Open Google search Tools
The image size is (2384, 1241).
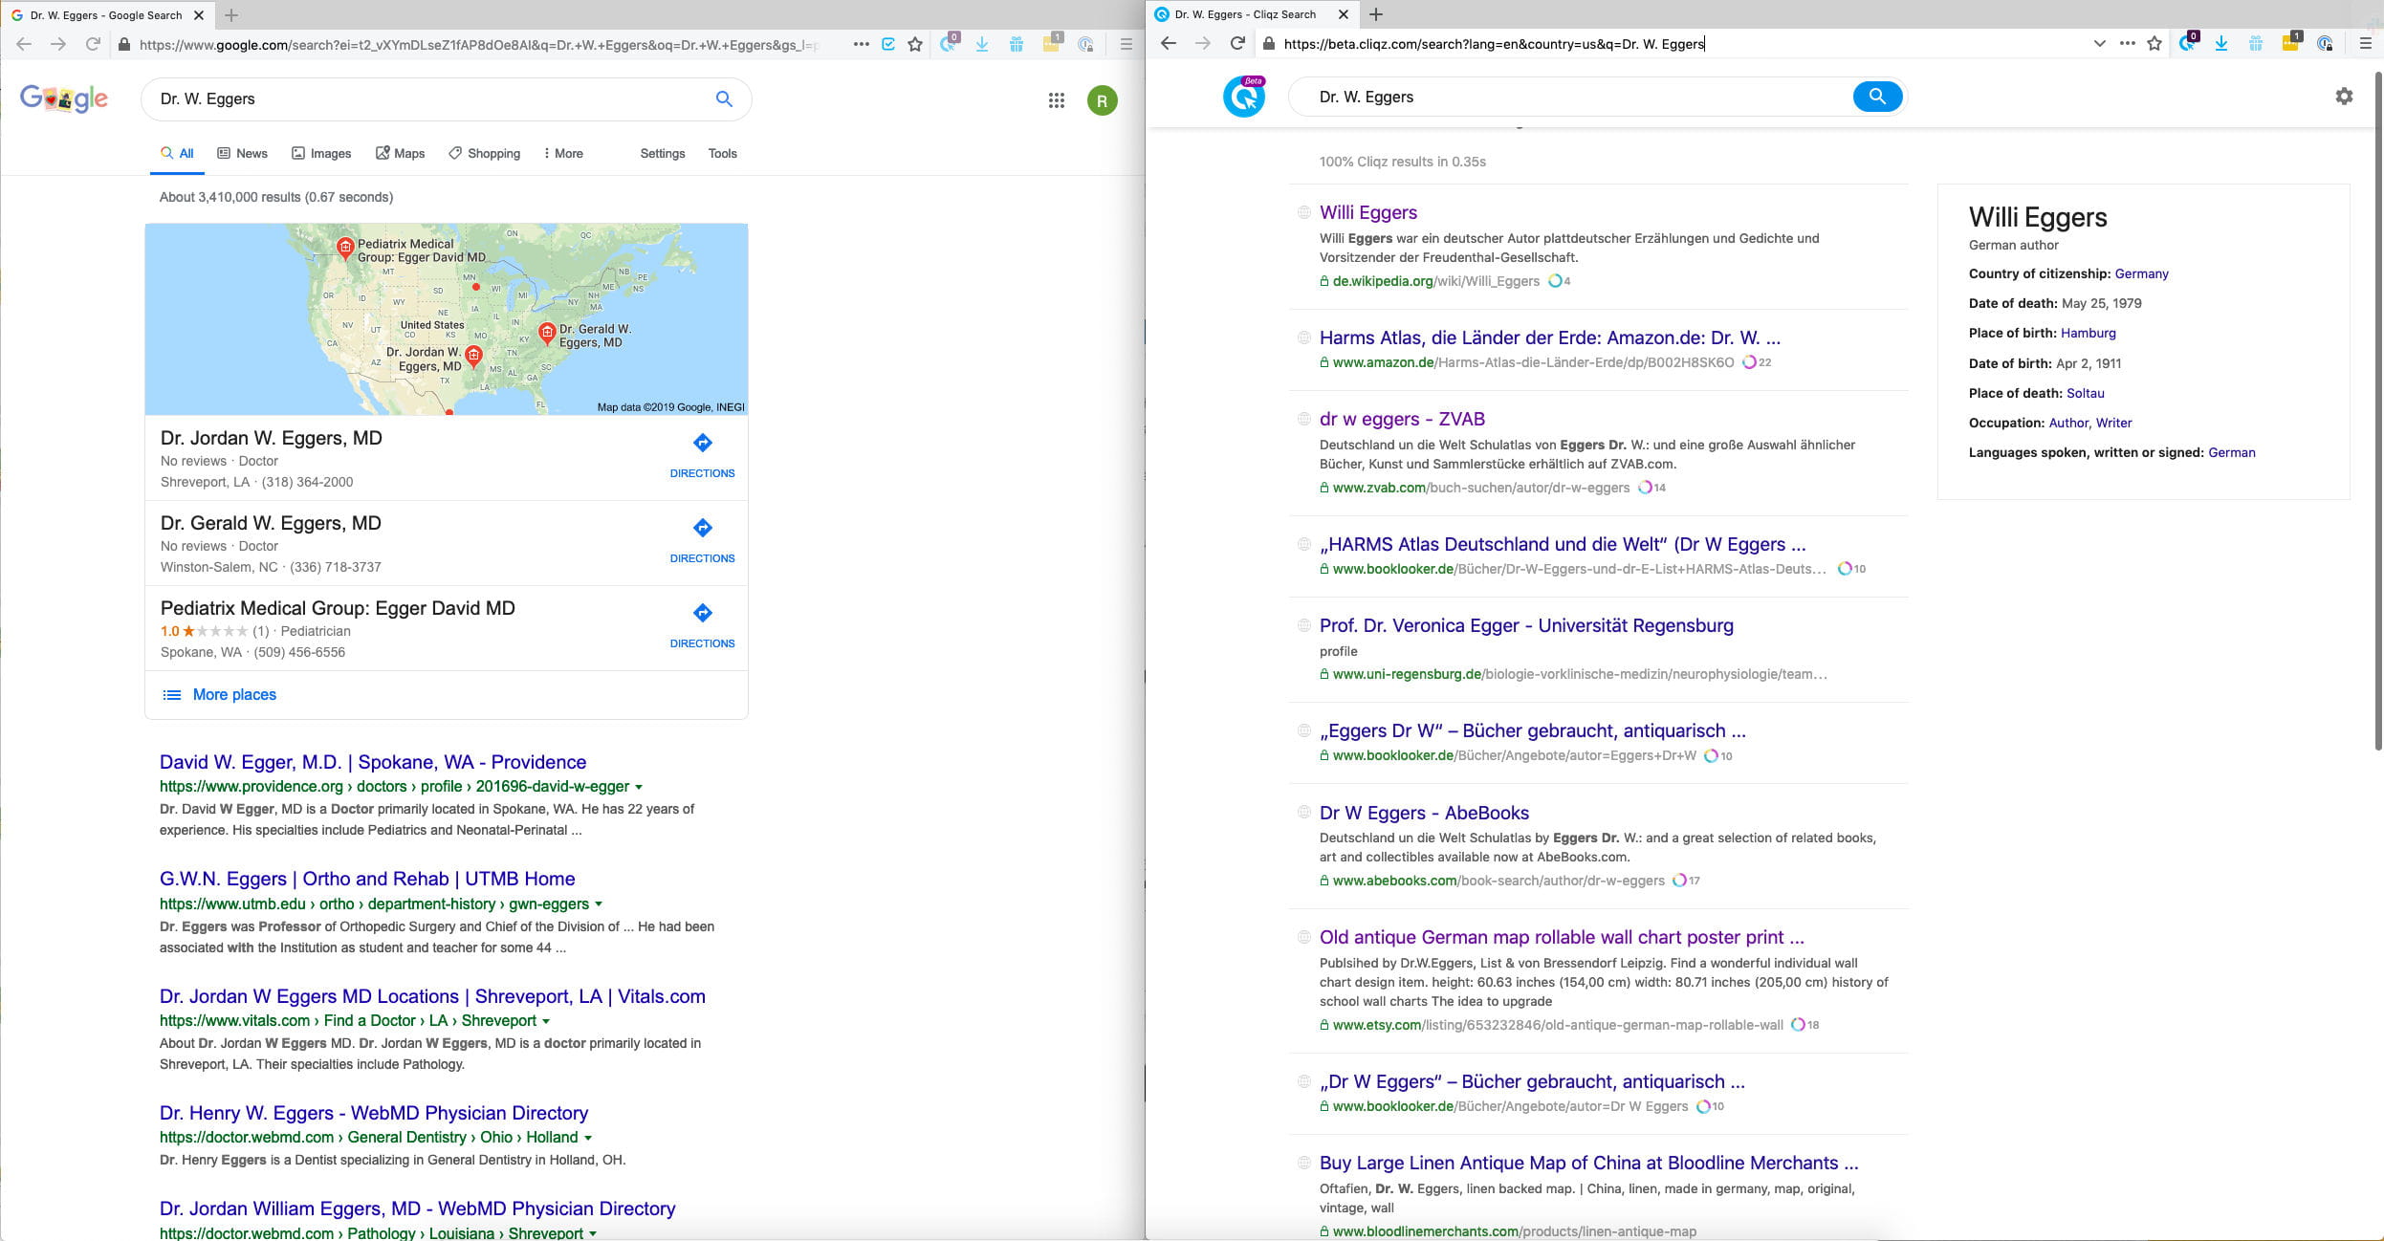(722, 153)
